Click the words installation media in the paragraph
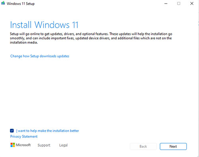 (24, 43)
